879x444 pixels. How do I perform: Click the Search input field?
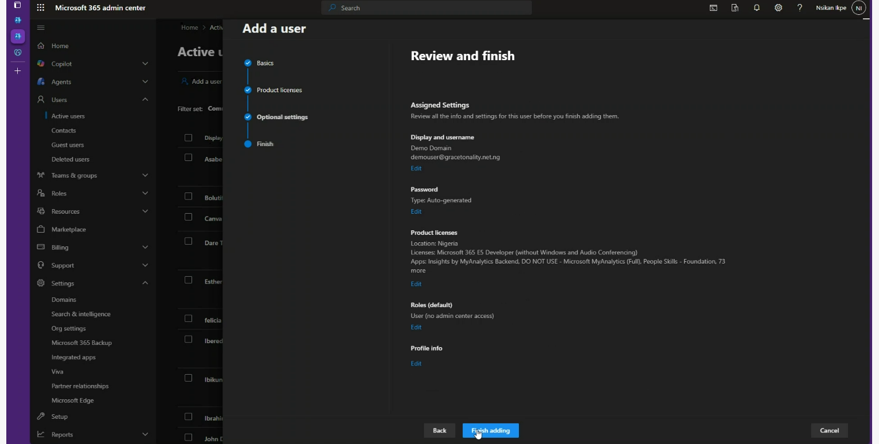pyautogui.click(x=426, y=8)
